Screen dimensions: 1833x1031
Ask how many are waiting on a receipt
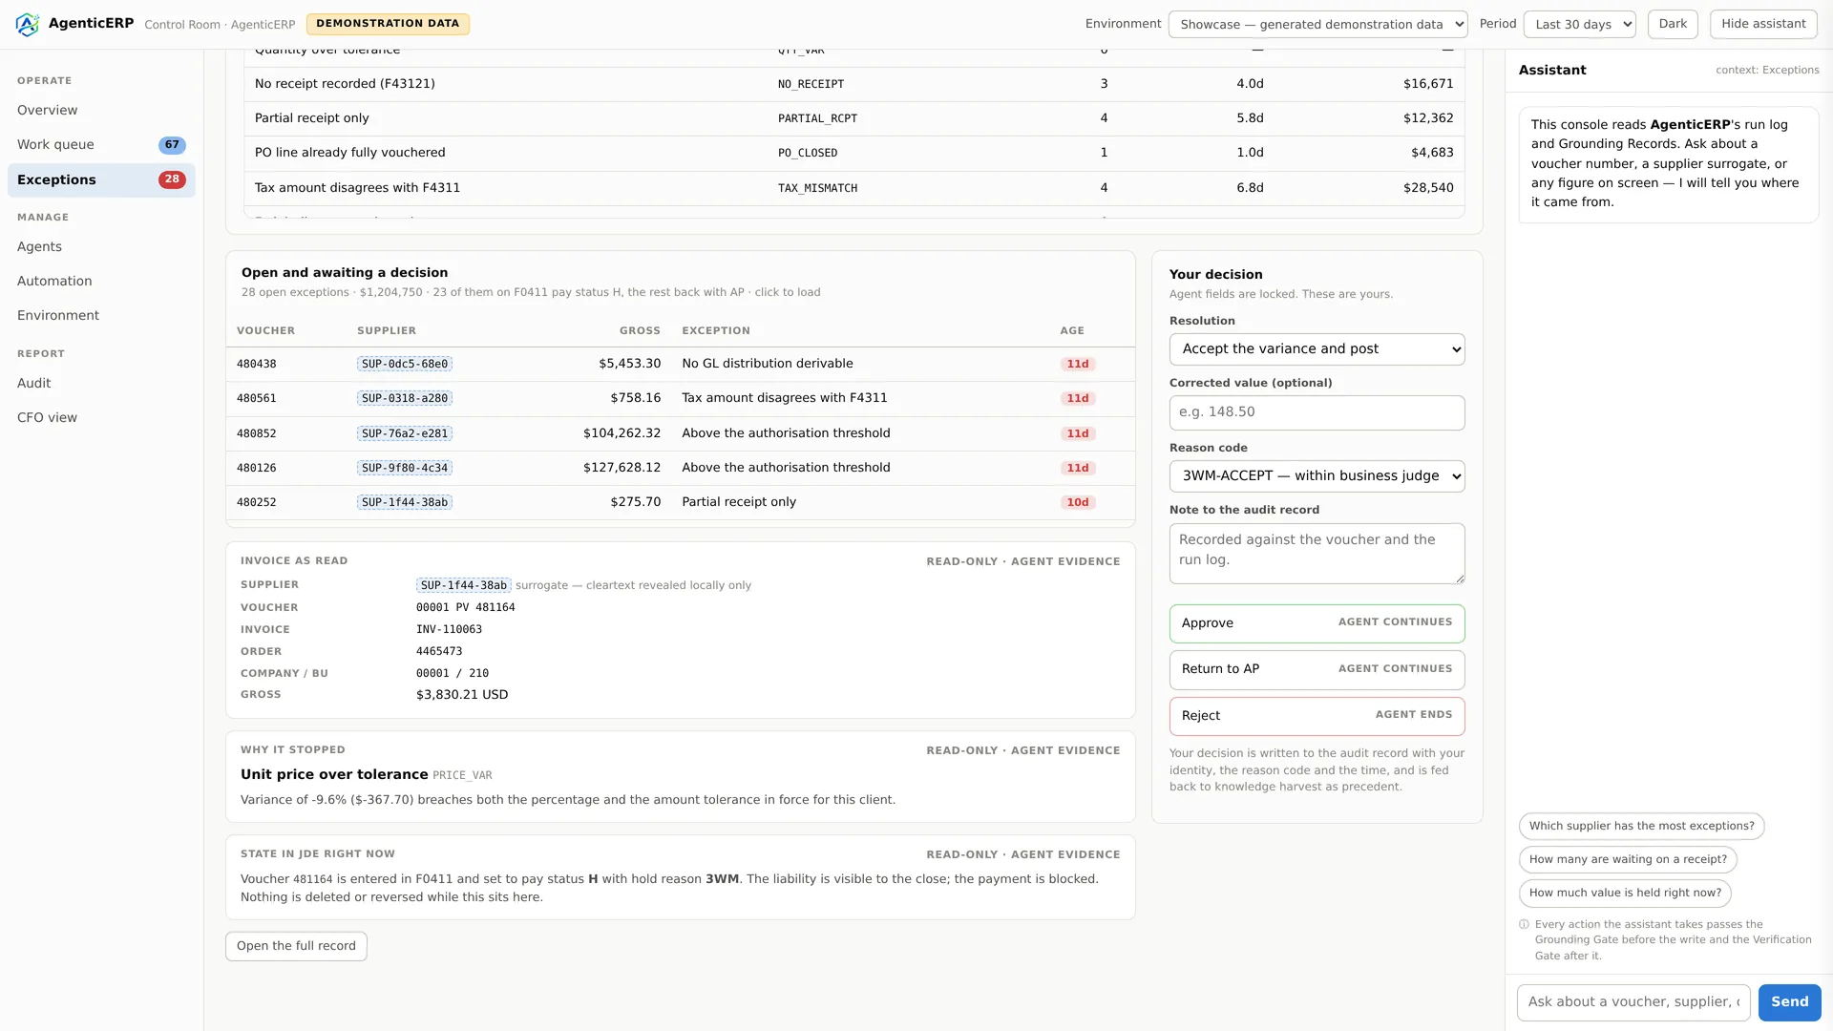pos(1628,860)
